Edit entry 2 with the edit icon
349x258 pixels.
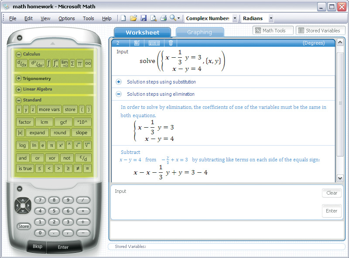pyautogui.click(x=137, y=43)
